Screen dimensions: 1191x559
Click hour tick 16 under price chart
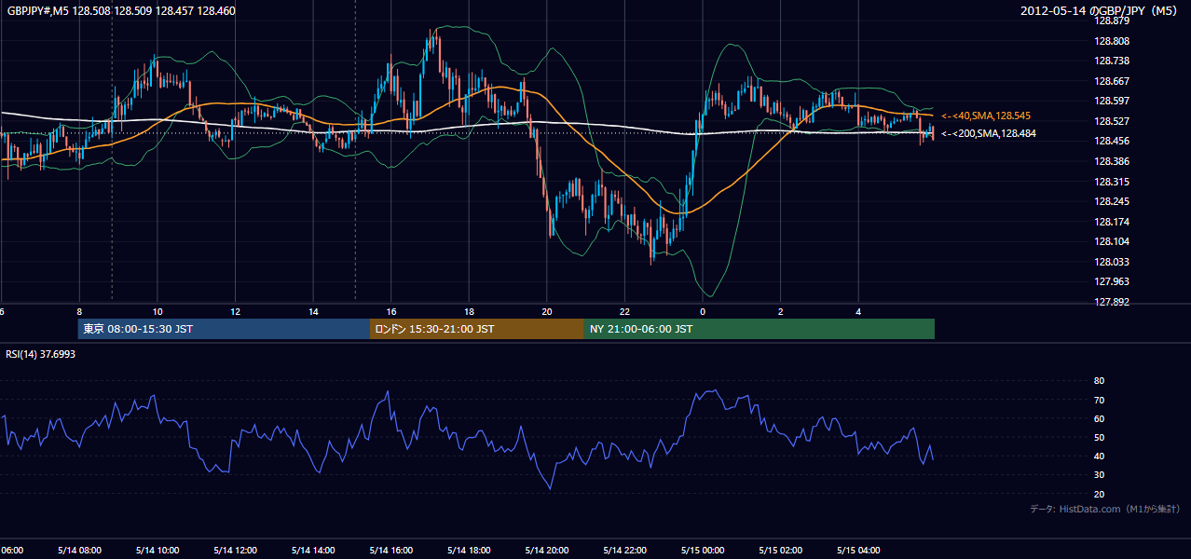tap(391, 312)
